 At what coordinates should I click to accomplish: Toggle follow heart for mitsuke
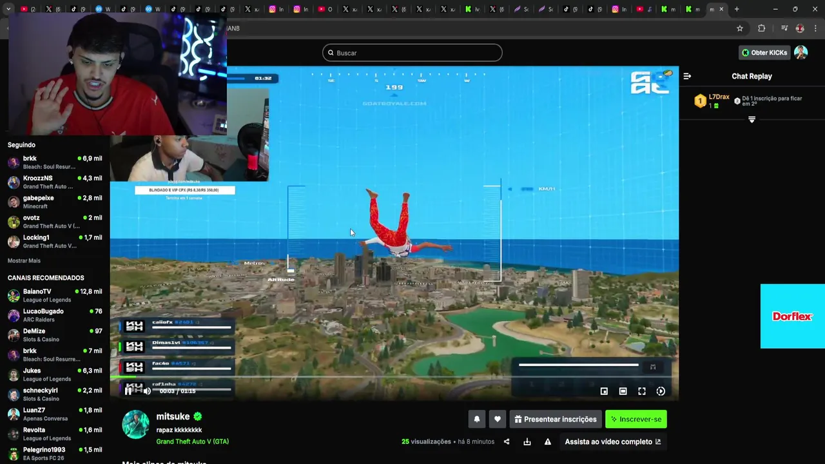[x=497, y=419]
